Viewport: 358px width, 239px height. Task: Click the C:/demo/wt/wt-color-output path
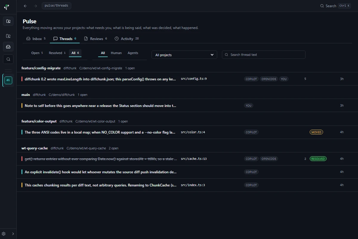tap(95, 121)
